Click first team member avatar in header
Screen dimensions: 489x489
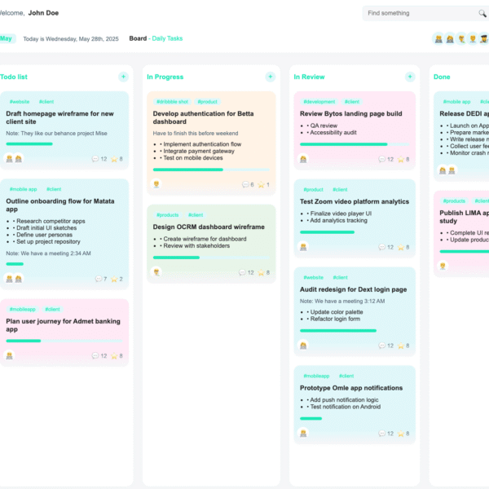(438, 38)
